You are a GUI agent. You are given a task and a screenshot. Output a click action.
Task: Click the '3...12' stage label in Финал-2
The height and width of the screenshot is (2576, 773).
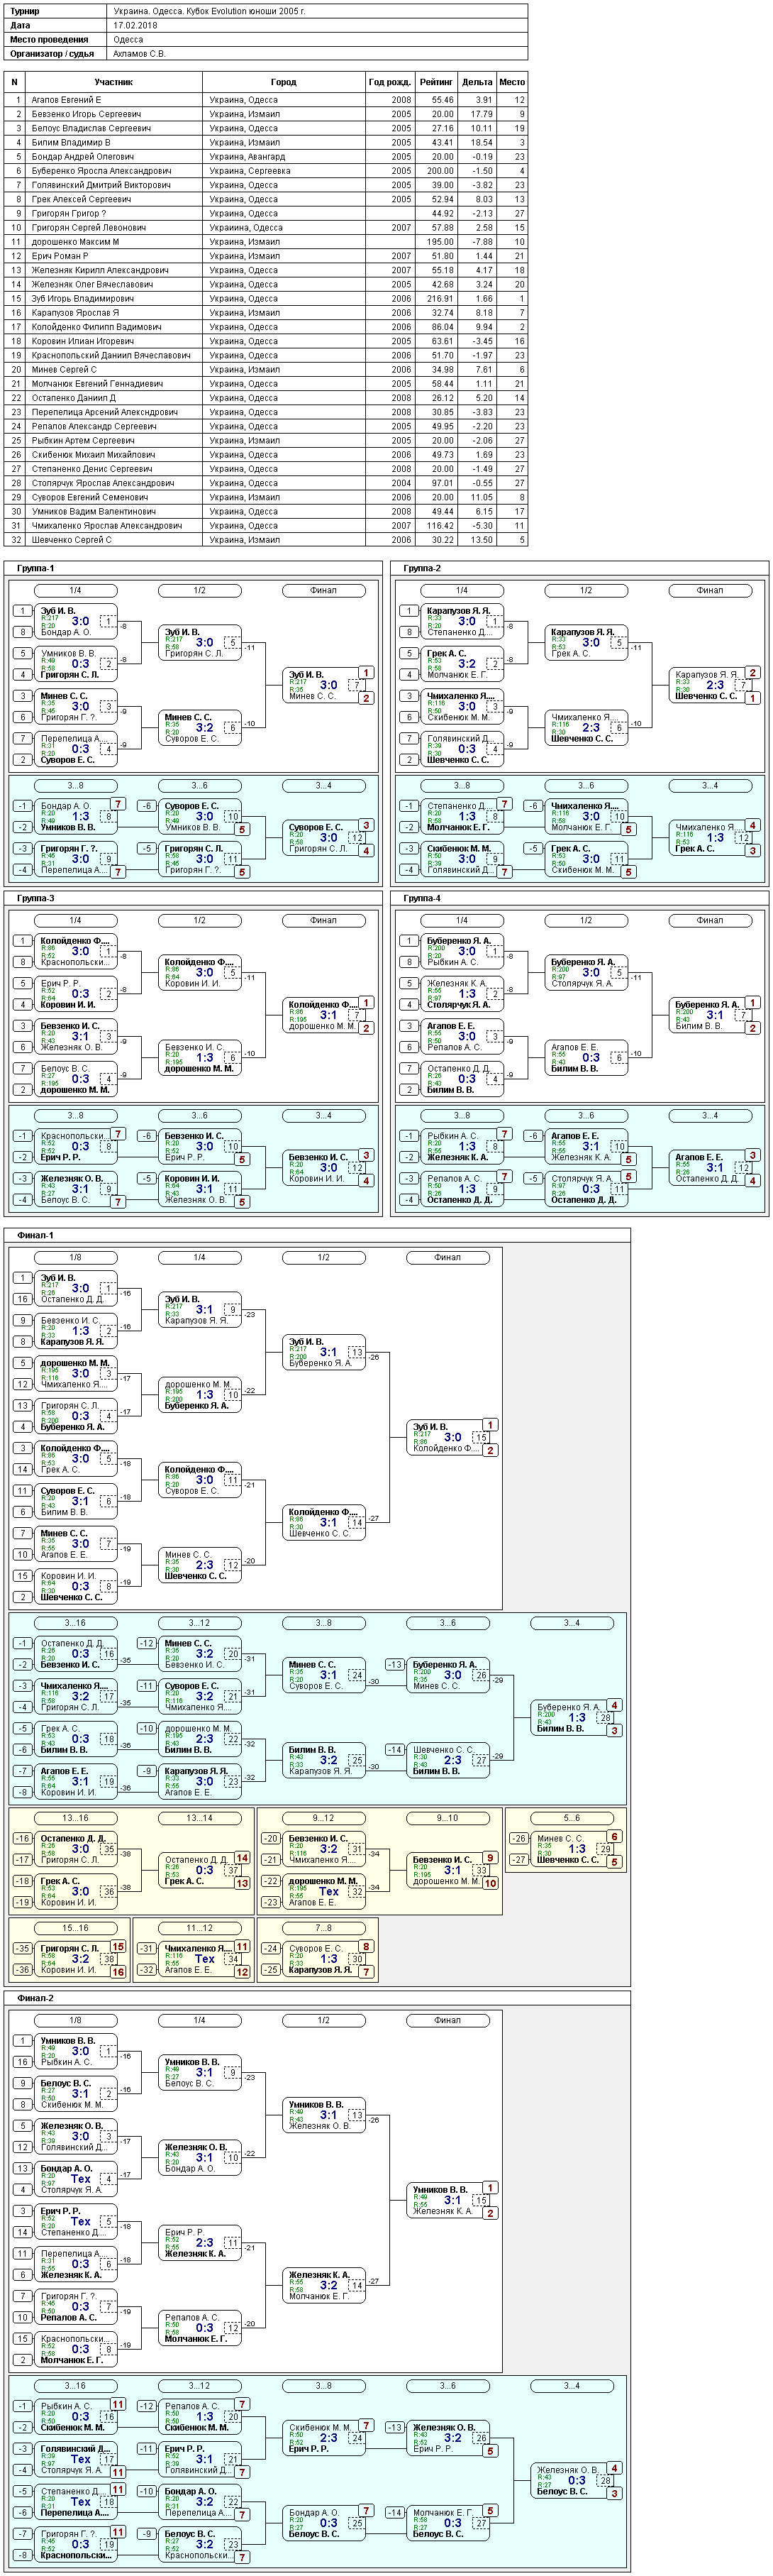click(200, 2386)
